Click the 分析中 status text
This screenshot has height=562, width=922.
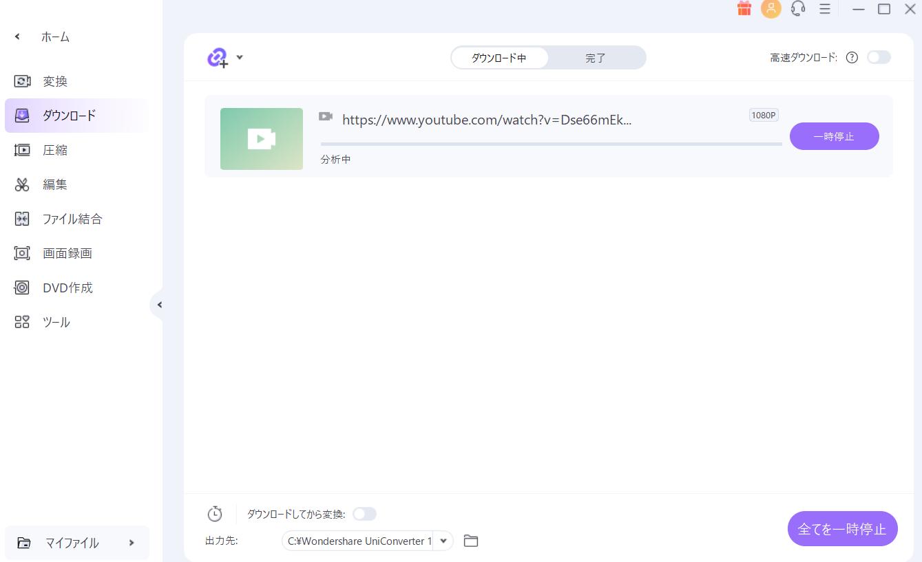(336, 159)
